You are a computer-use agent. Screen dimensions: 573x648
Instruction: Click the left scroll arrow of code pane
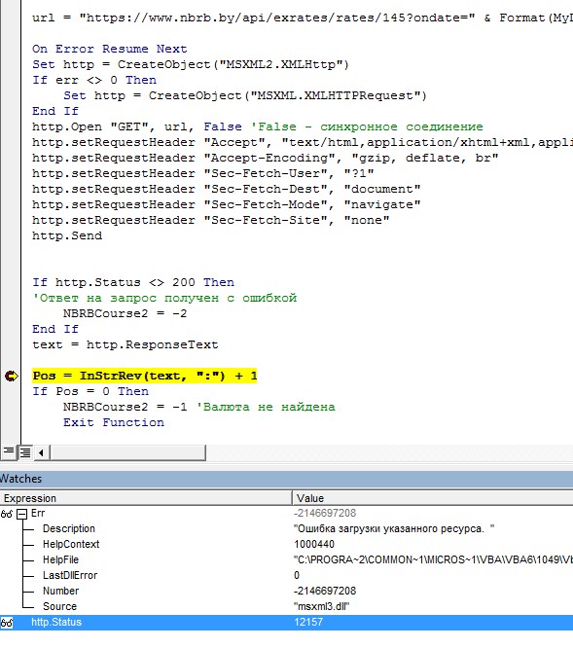pyautogui.click(x=41, y=453)
